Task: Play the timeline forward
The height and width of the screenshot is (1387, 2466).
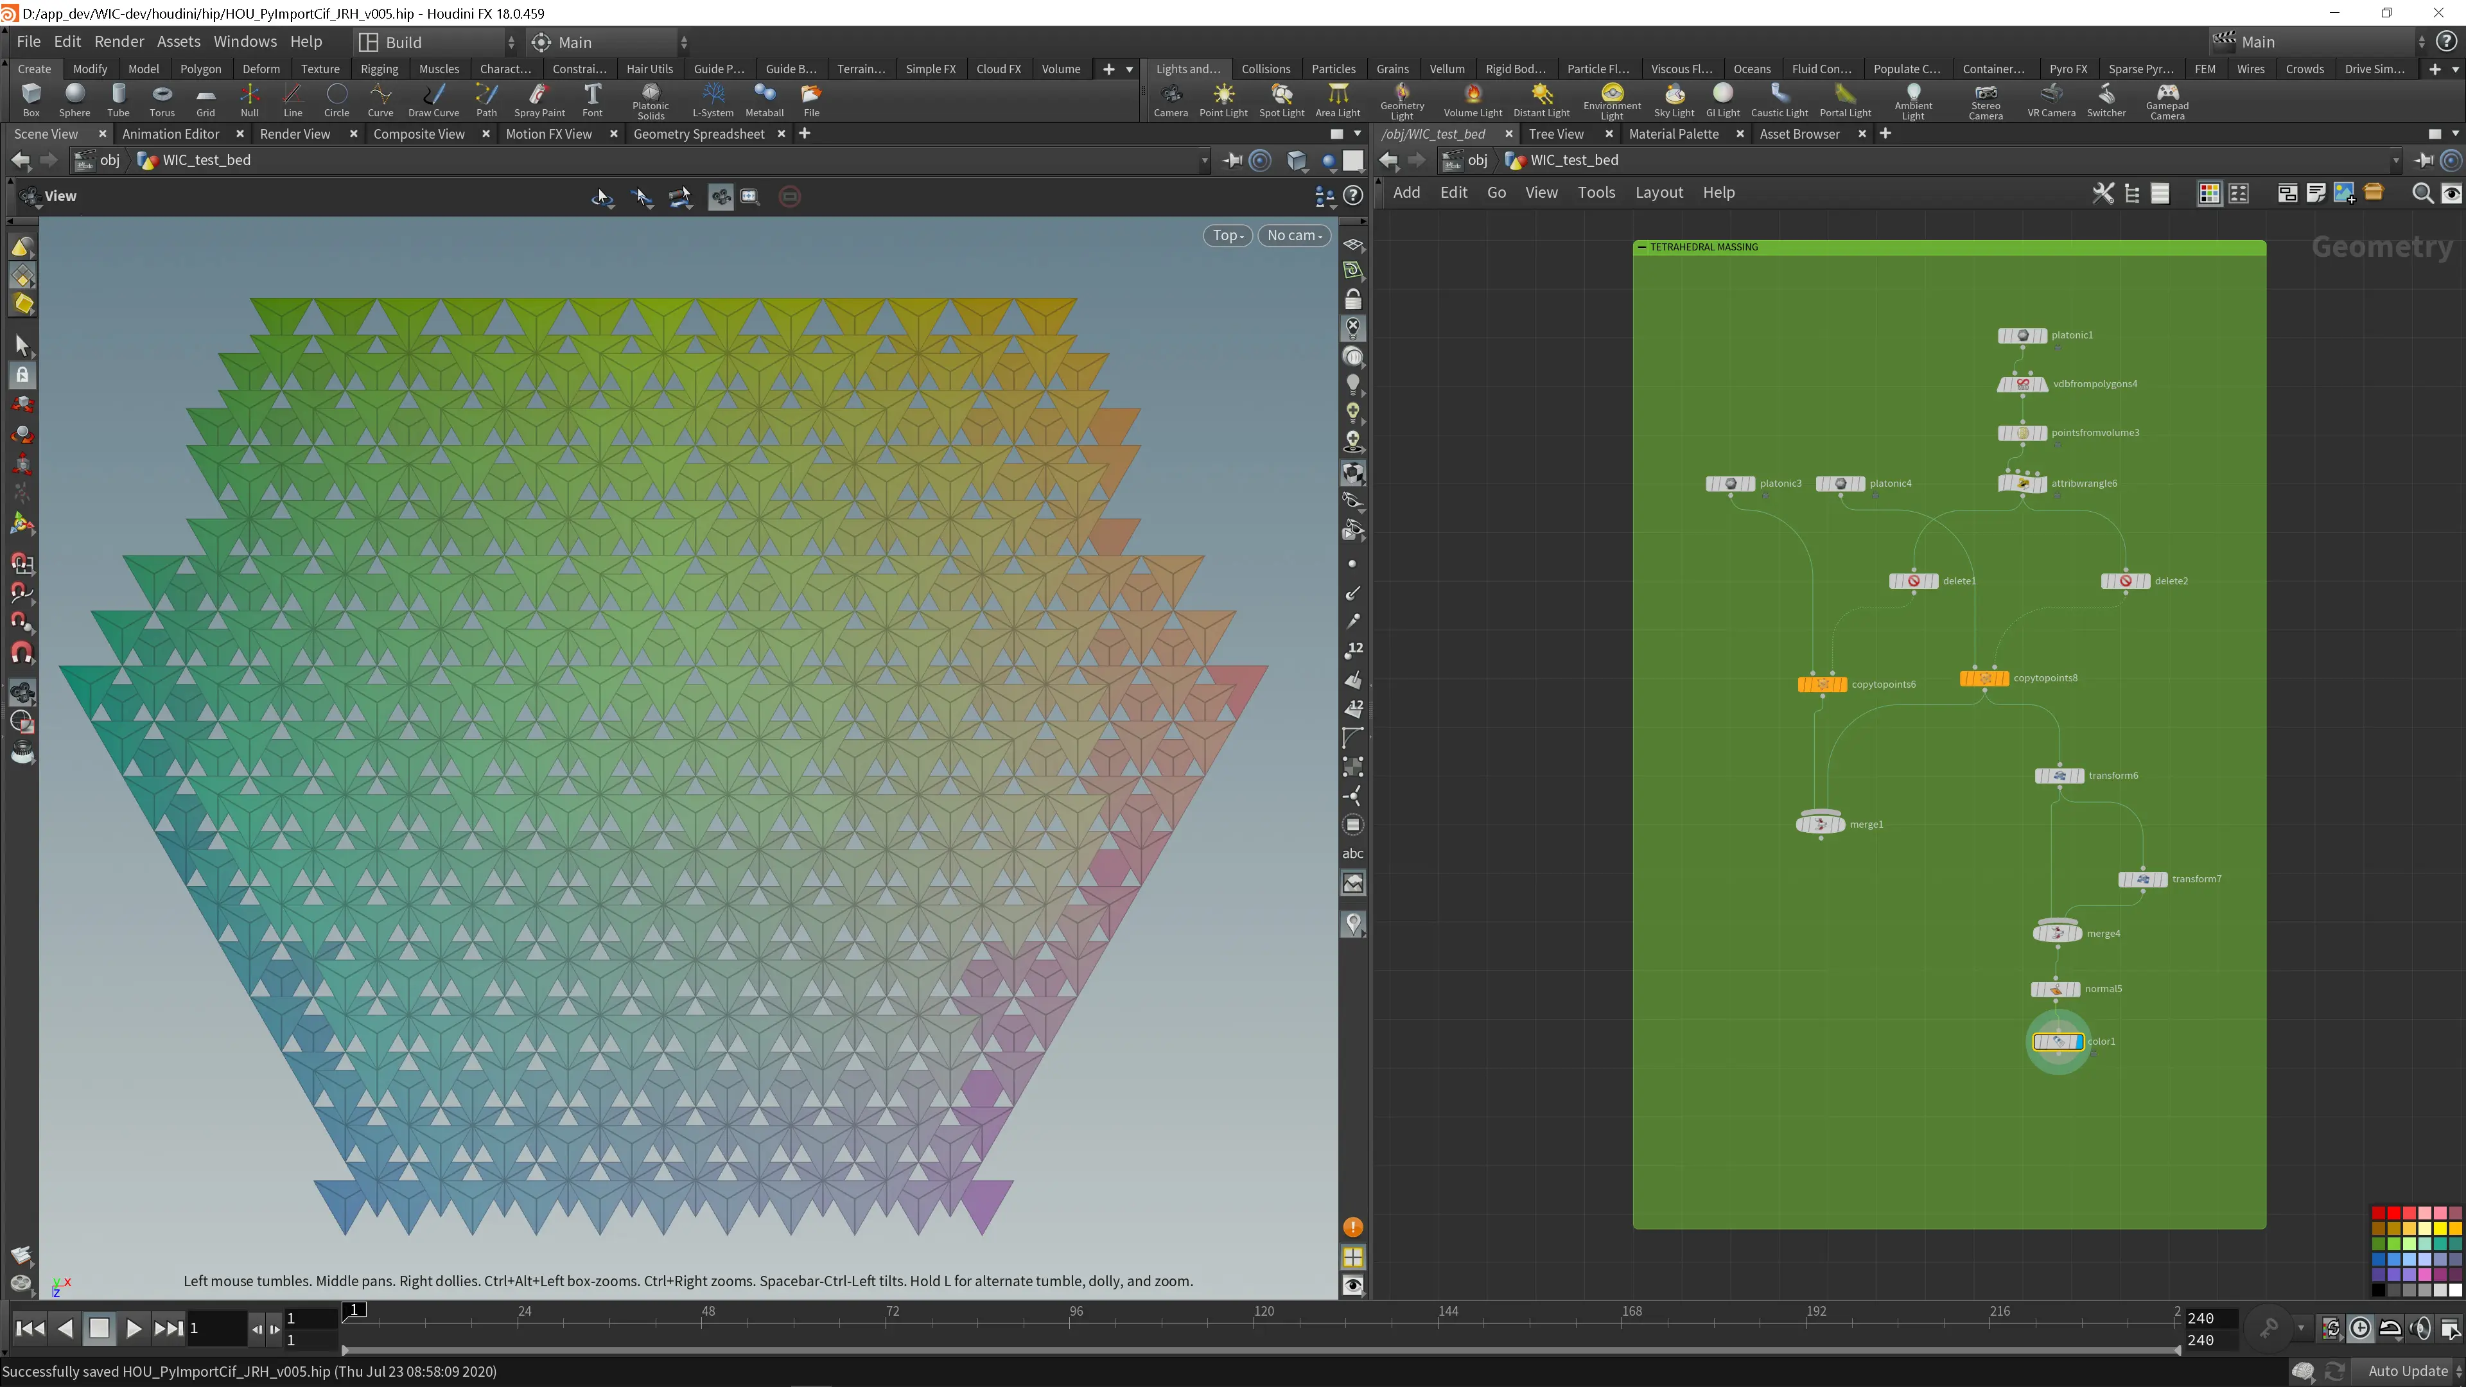Action: pos(133,1329)
